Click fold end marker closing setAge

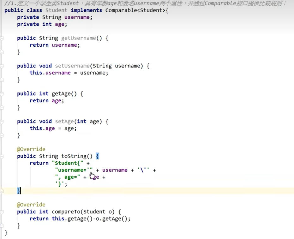coord(2,135)
